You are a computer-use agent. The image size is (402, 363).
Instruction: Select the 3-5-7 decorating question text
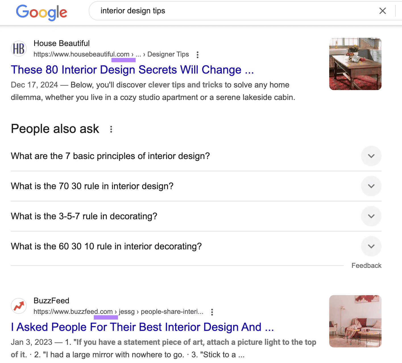click(x=84, y=216)
